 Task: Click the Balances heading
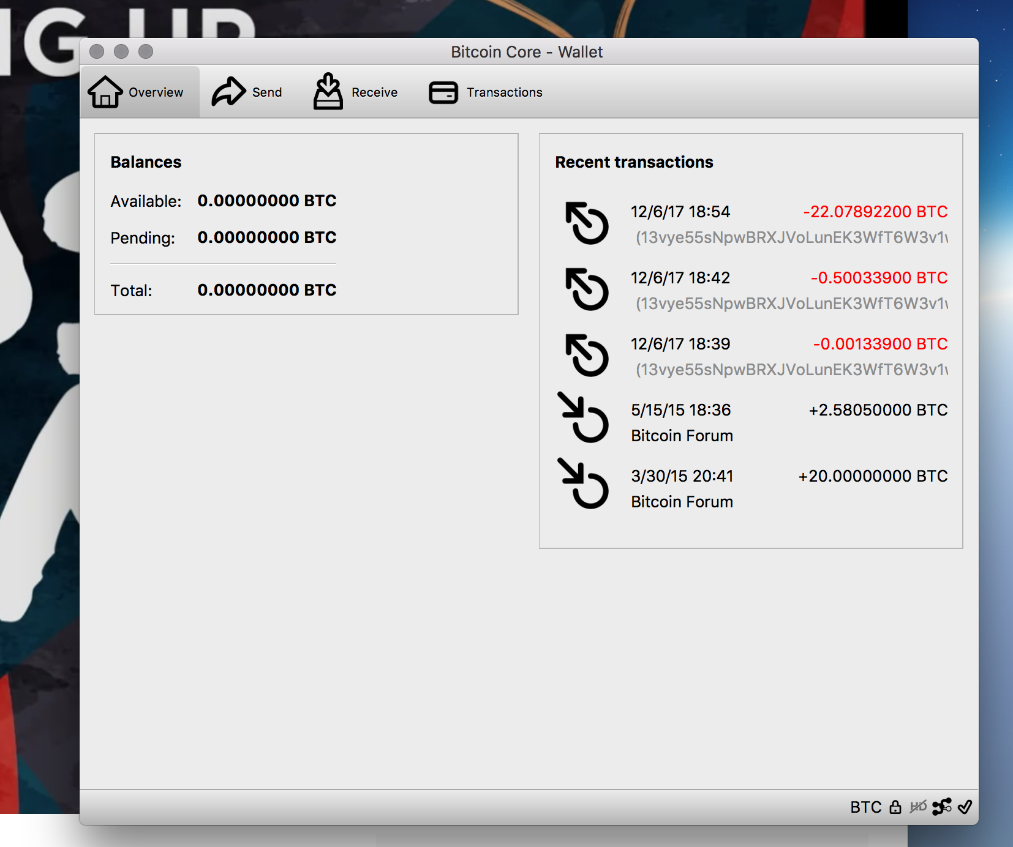coord(146,162)
